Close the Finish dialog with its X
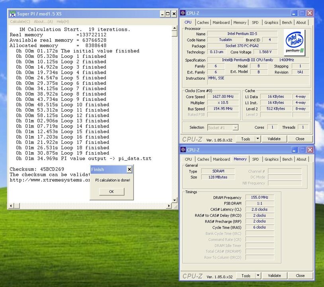 [x=129, y=169]
